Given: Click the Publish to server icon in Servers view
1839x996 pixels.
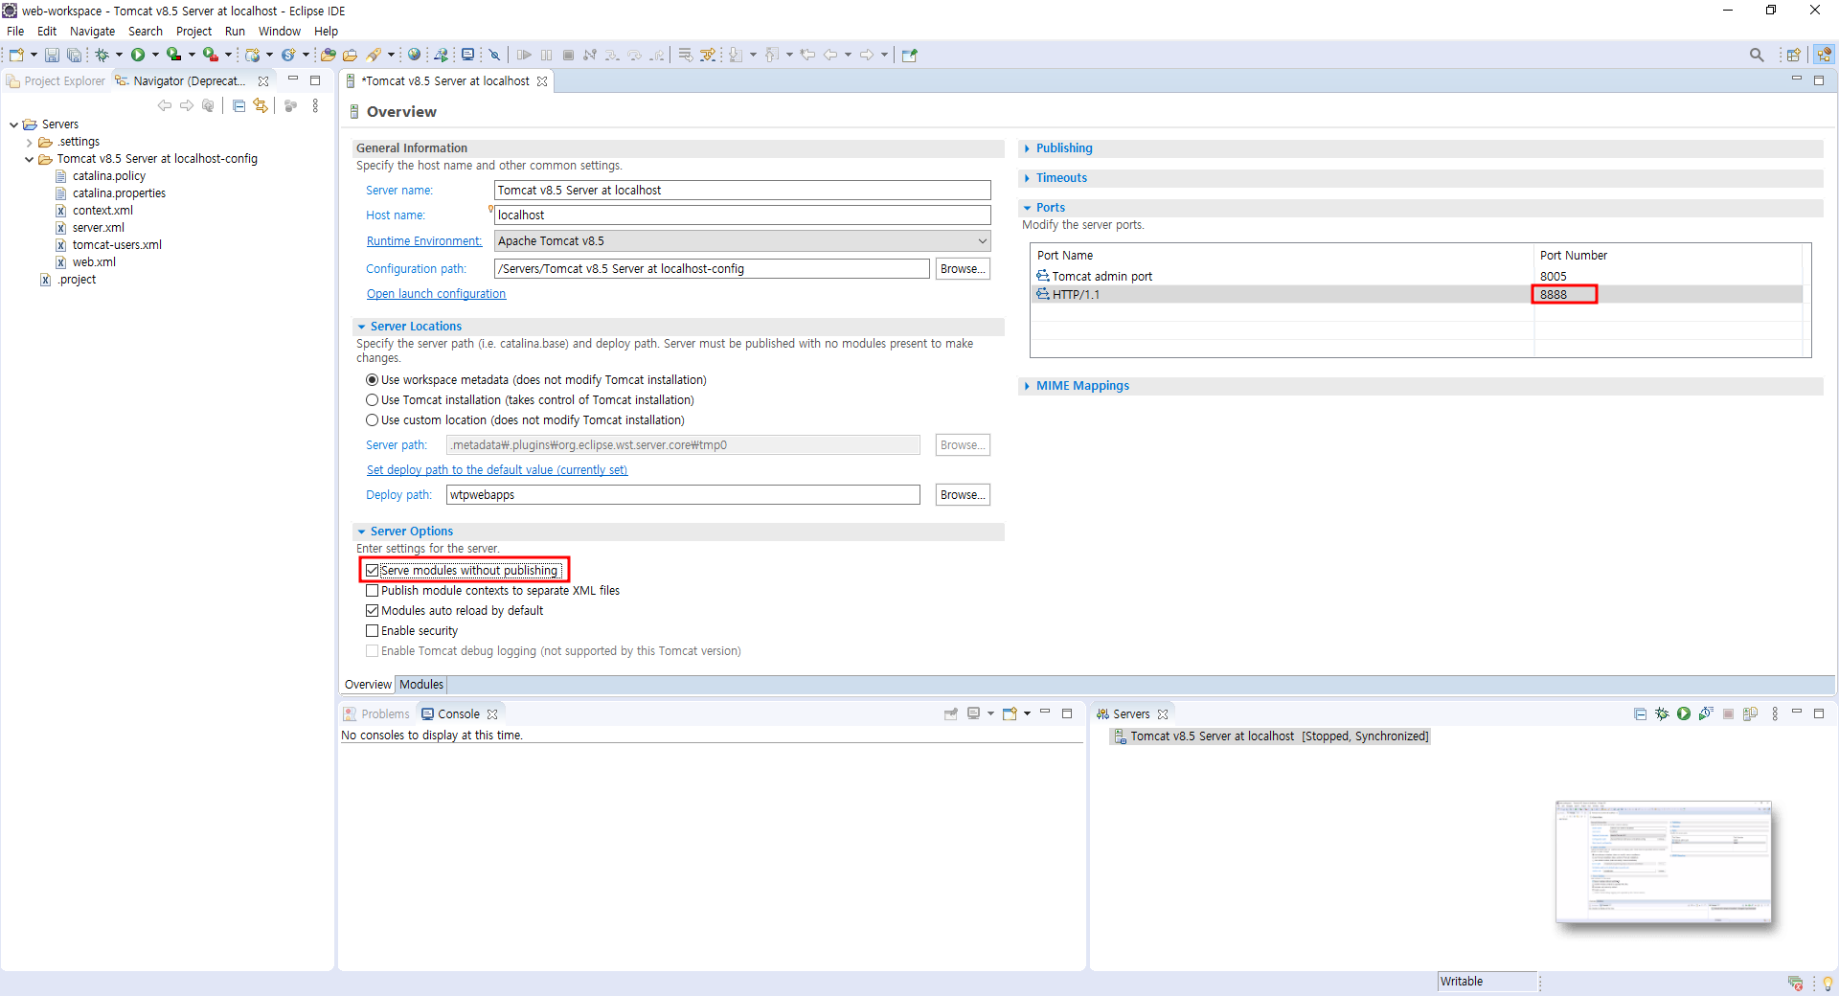Looking at the screenshot, I should [1750, 713].
